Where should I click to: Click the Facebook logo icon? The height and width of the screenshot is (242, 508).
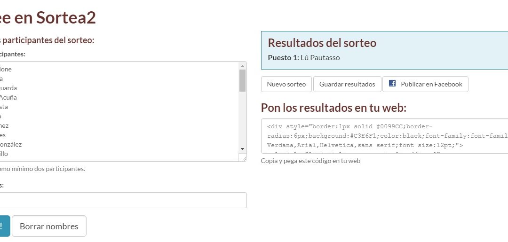pos(392,84)
